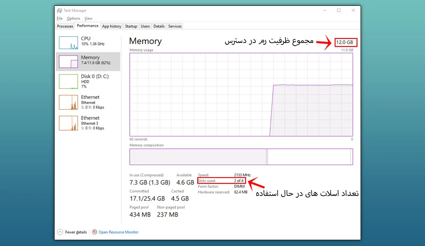The height and width of the screenshot is (246, 425).
Task: Click the Resource Monitor gauge icon
Action: 94,232
